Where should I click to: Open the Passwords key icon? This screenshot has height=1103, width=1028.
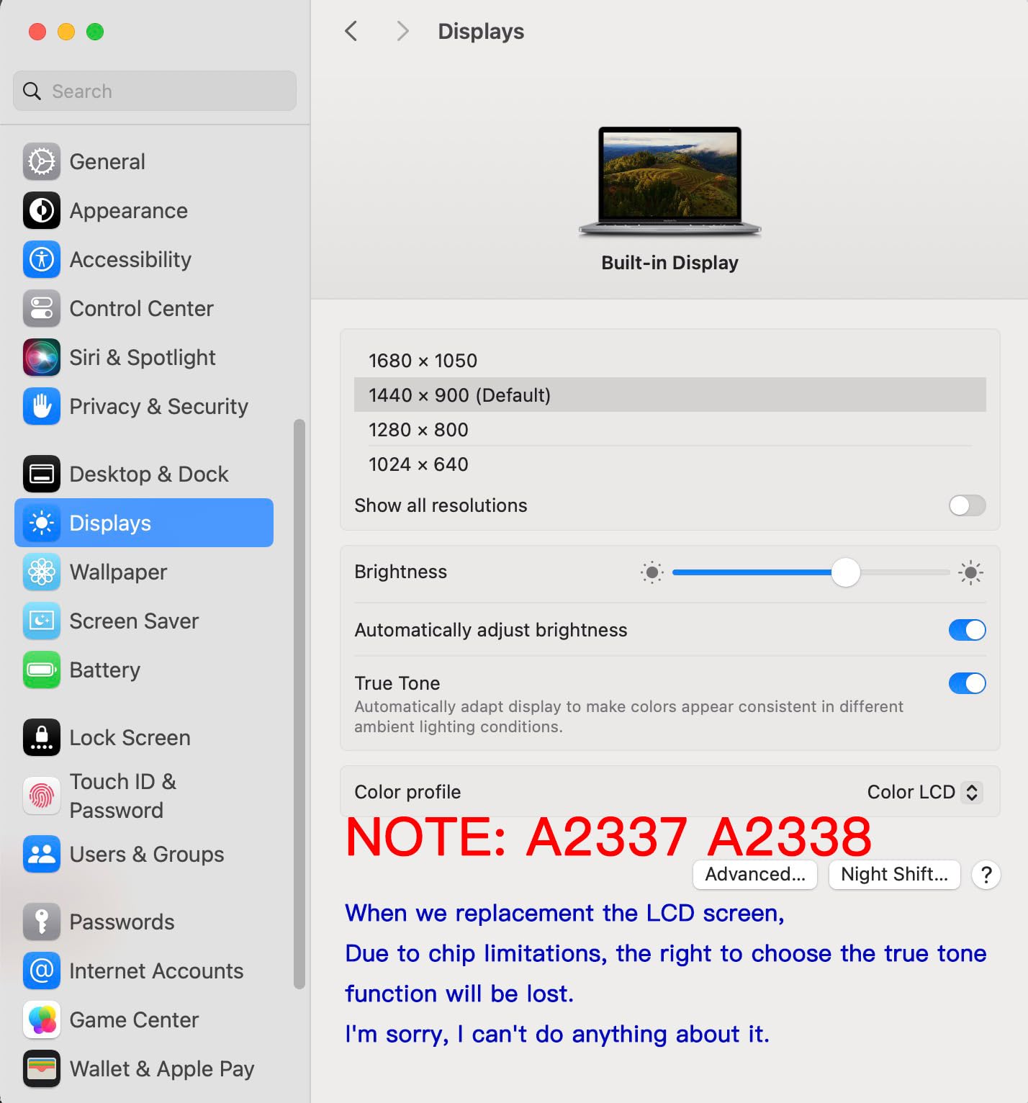coord(42,922)
